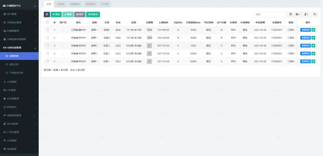Image resolution: width=323 pixels, height=156 pixels.
Task: Click the green 添加 (add) button
Action: [56, 14]
